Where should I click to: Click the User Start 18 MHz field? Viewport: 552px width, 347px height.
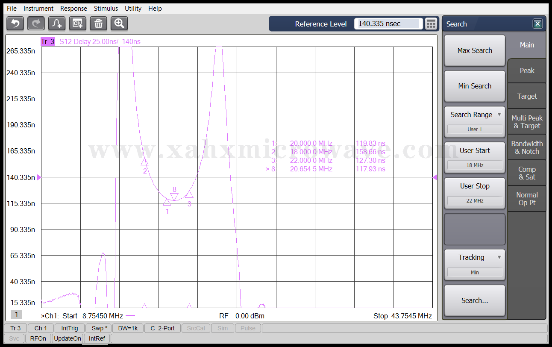click(475, 165)
